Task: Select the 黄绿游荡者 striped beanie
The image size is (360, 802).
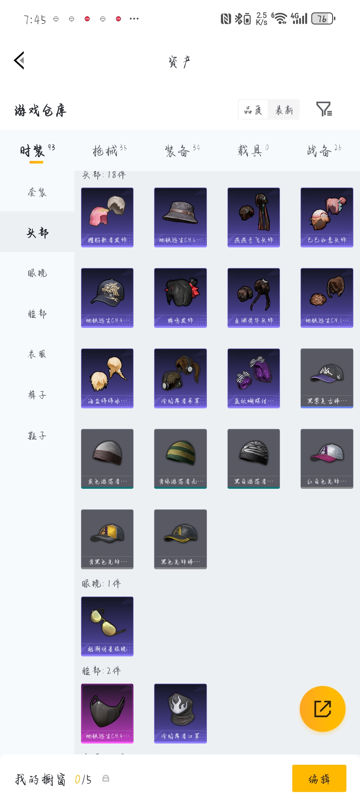Action: (180, 459)
